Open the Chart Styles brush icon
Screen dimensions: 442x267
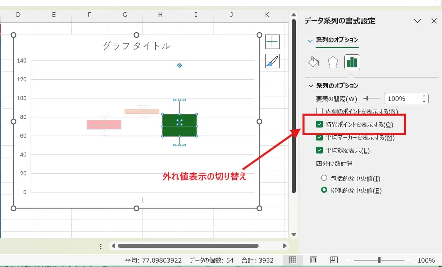coord(272,62)
